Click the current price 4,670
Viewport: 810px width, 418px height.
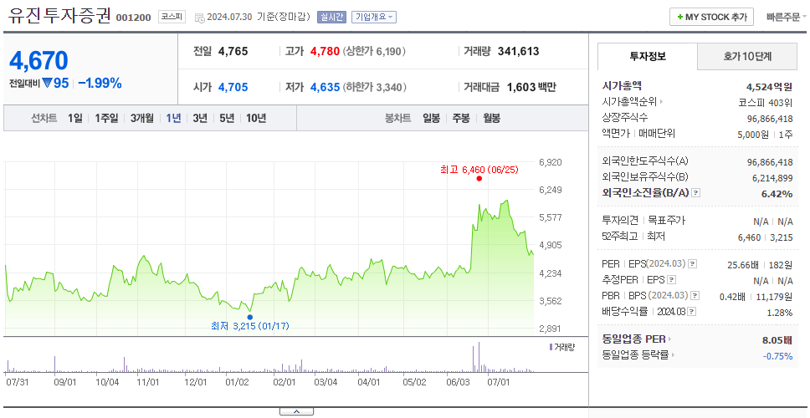(x=38, y=61)
